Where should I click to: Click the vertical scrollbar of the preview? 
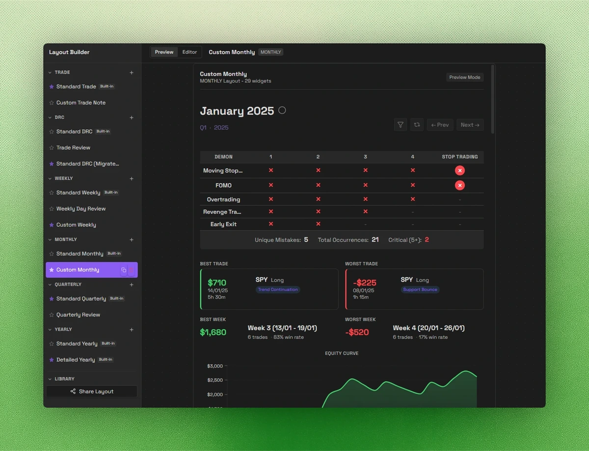pos(492,99)
